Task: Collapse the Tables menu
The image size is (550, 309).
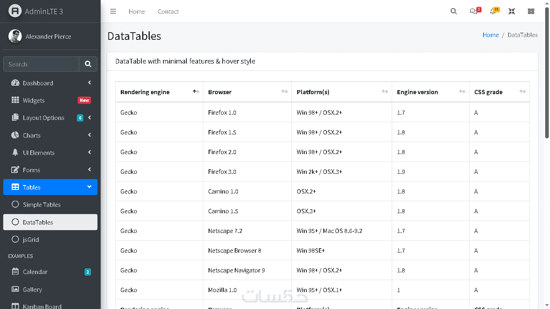Action: pyautogui.click(x=50, y=187)
